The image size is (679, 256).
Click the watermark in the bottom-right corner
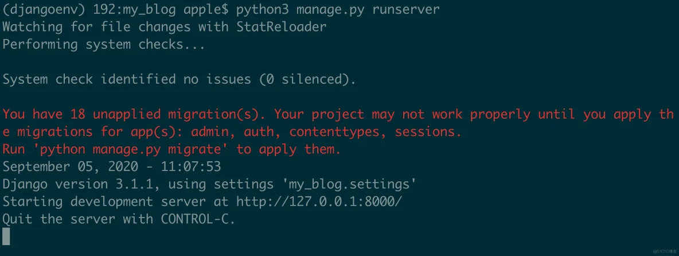click(664, 251)
